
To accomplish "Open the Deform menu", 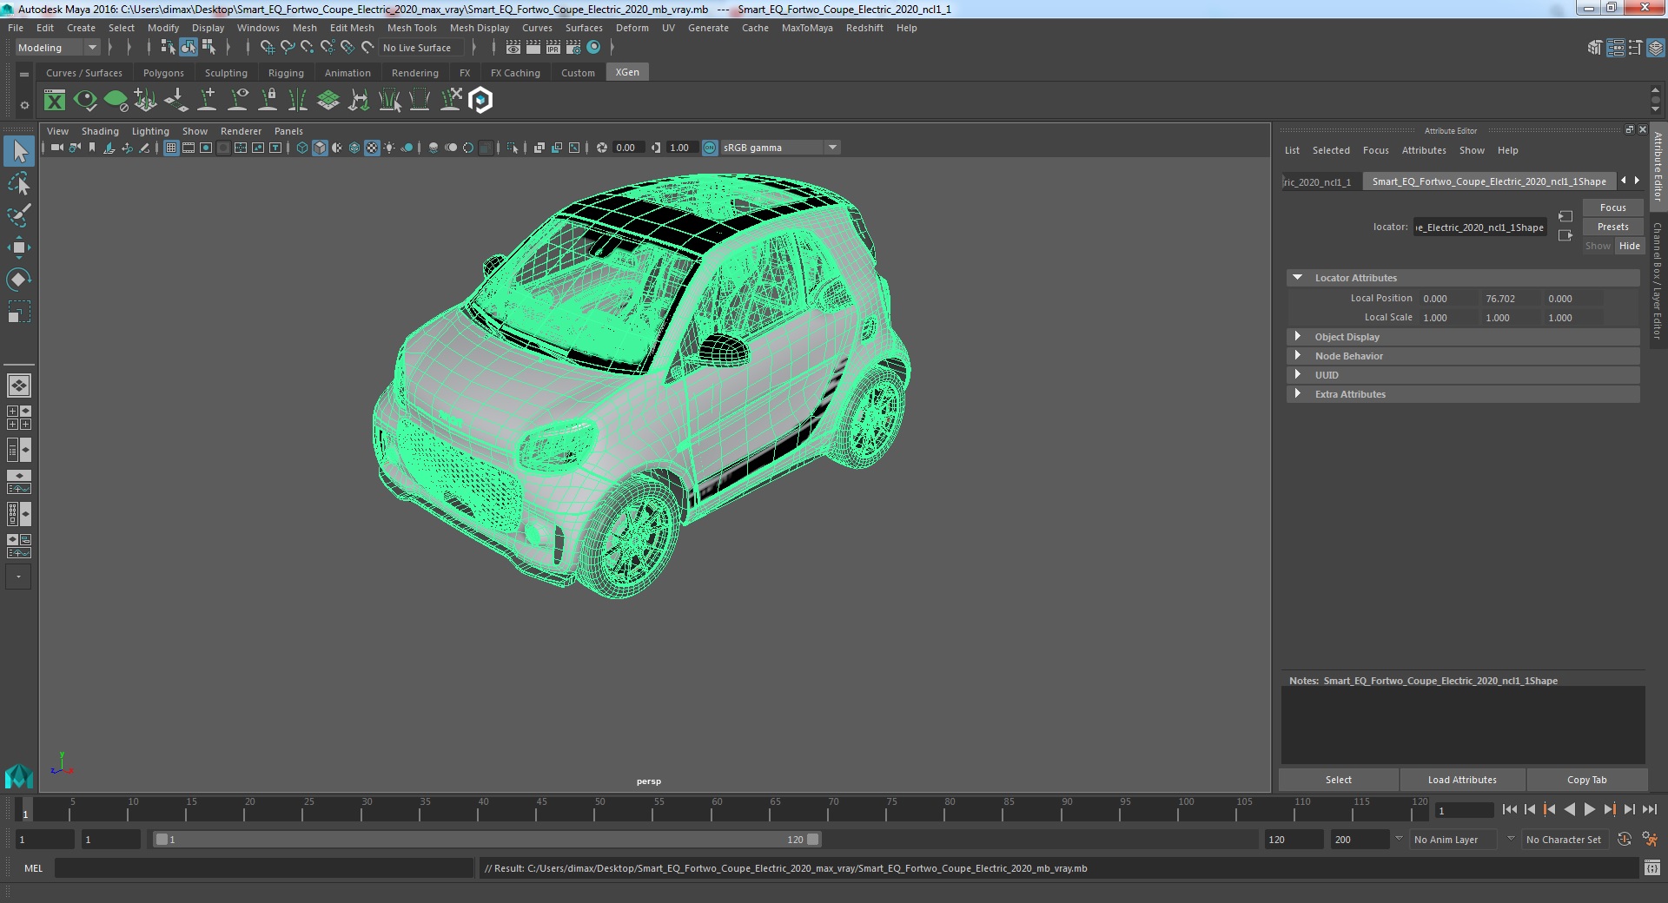I will [632, 28].
